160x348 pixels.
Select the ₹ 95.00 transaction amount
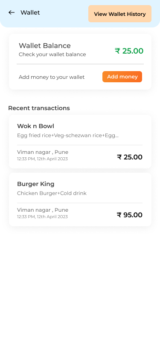(x=130, y=215)
